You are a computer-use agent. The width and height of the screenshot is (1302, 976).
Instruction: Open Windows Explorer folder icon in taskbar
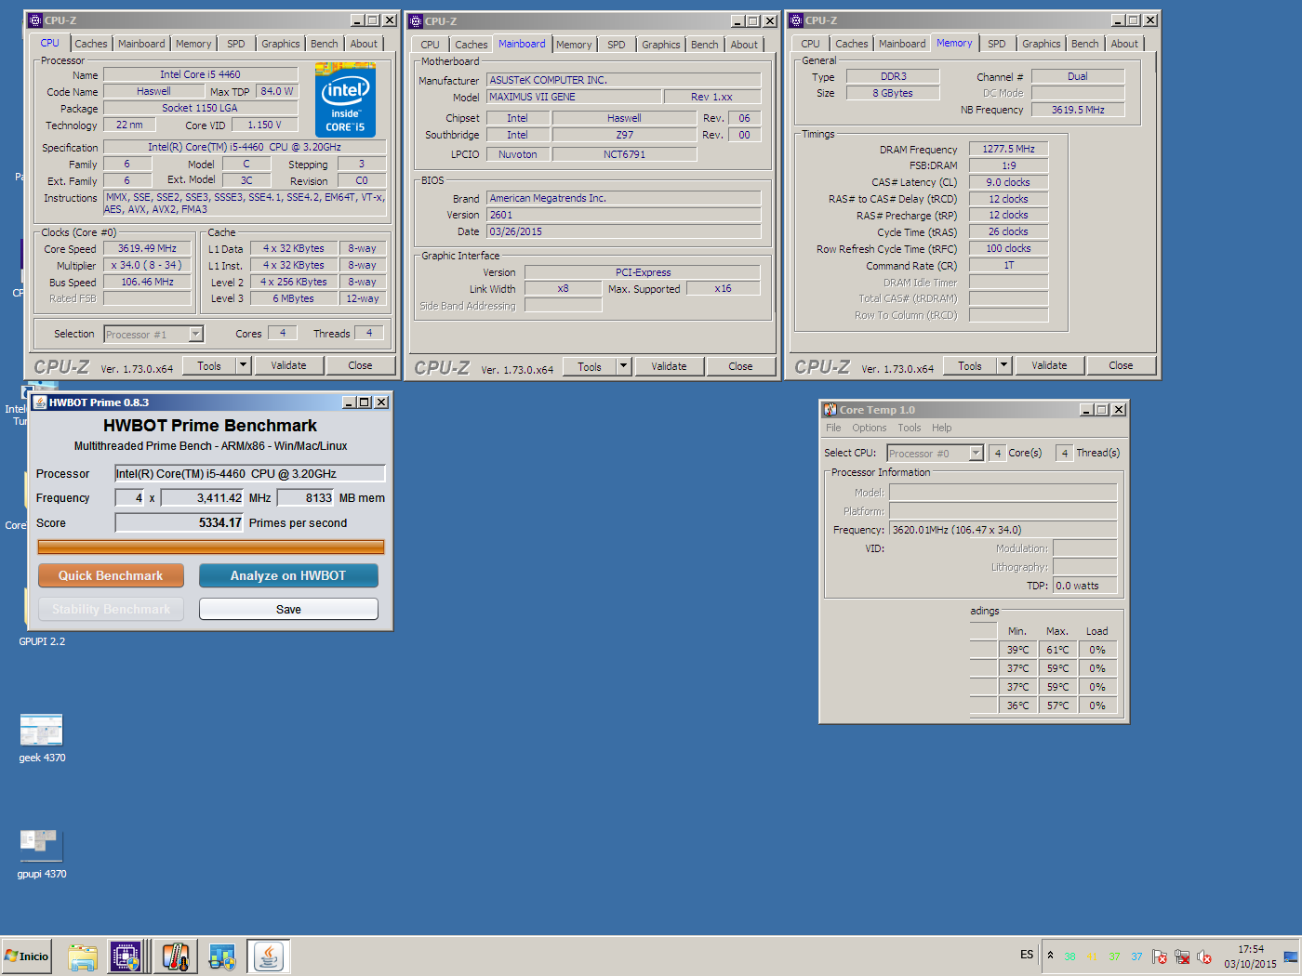[x=83, y=956]
